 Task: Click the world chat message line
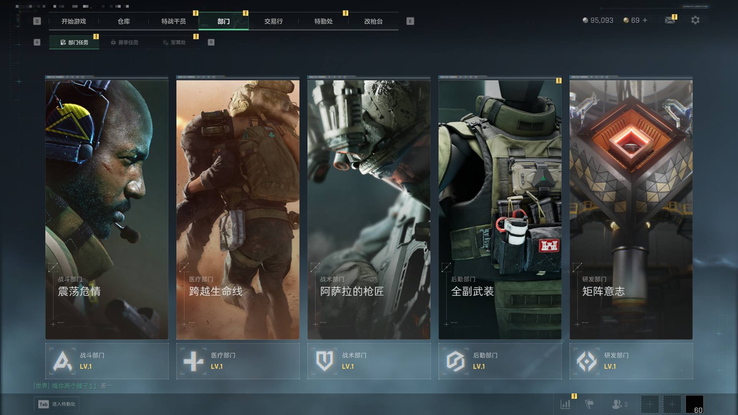click(73, 386)
